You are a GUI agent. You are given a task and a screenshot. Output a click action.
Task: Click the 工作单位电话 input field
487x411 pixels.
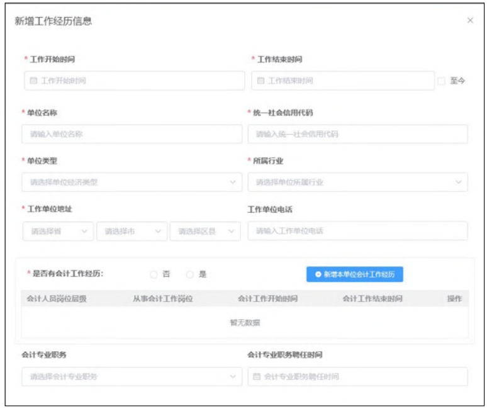pos(357,231)
